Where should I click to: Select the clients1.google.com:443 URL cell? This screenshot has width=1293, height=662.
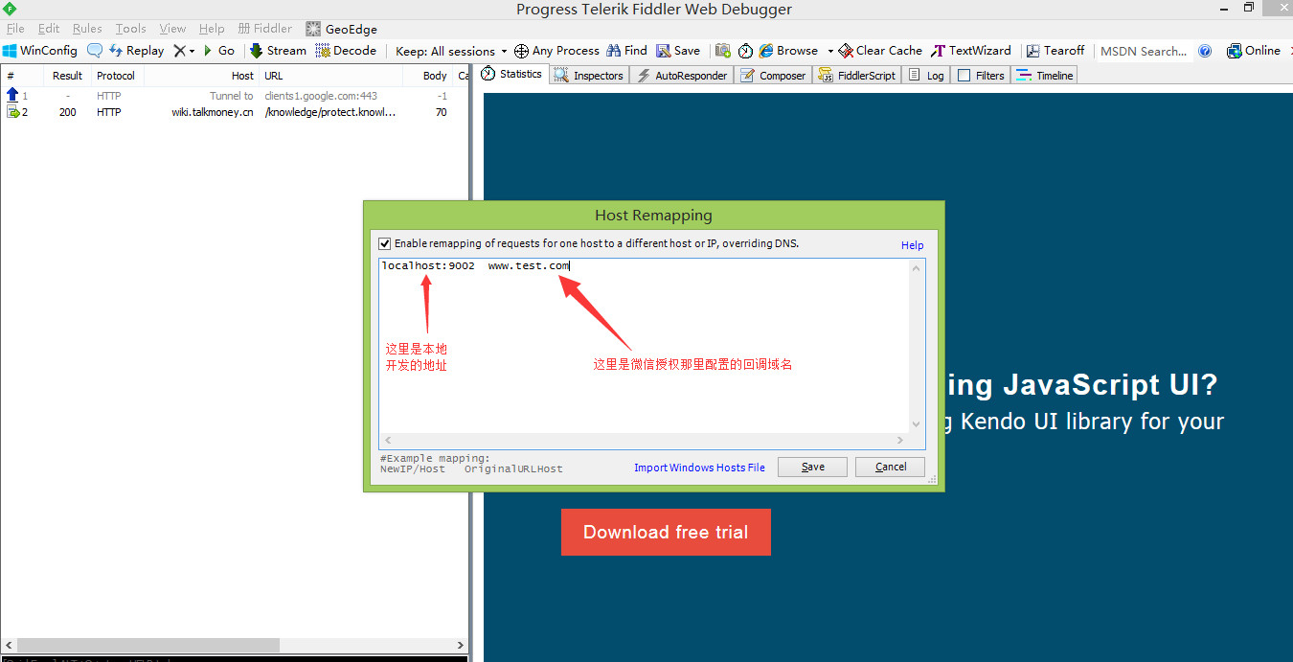tap(321, 96)
